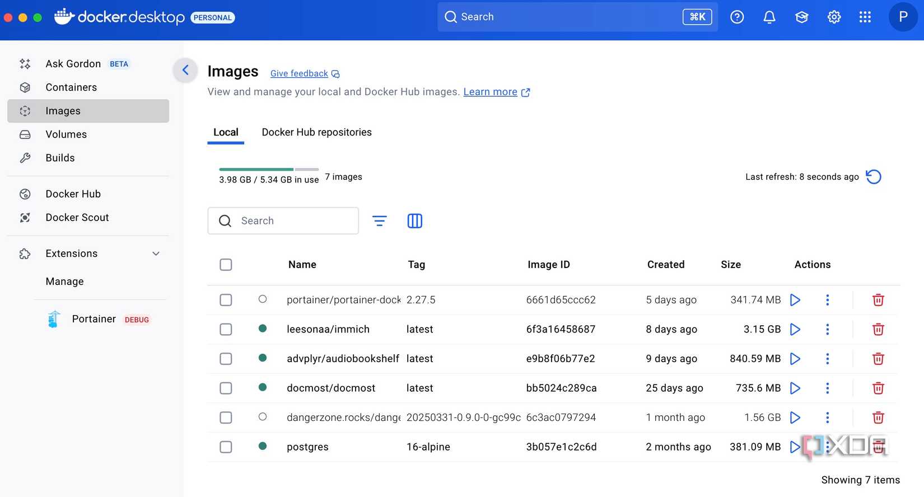Run the advplyr/audiobookshelf image
This screenshot has width=924, height=497.
pos(795,359)
